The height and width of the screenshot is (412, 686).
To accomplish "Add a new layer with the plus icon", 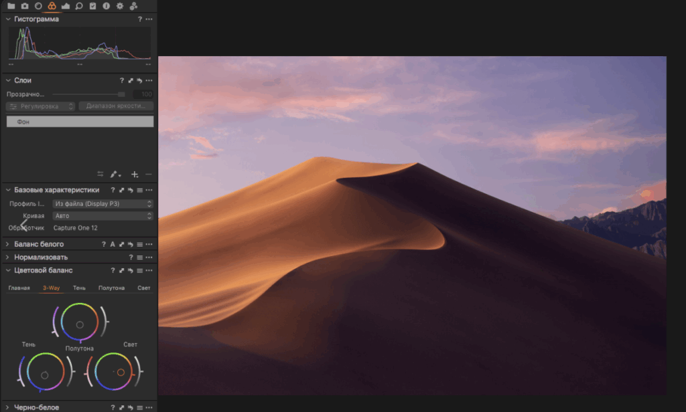I will point(135,175).
